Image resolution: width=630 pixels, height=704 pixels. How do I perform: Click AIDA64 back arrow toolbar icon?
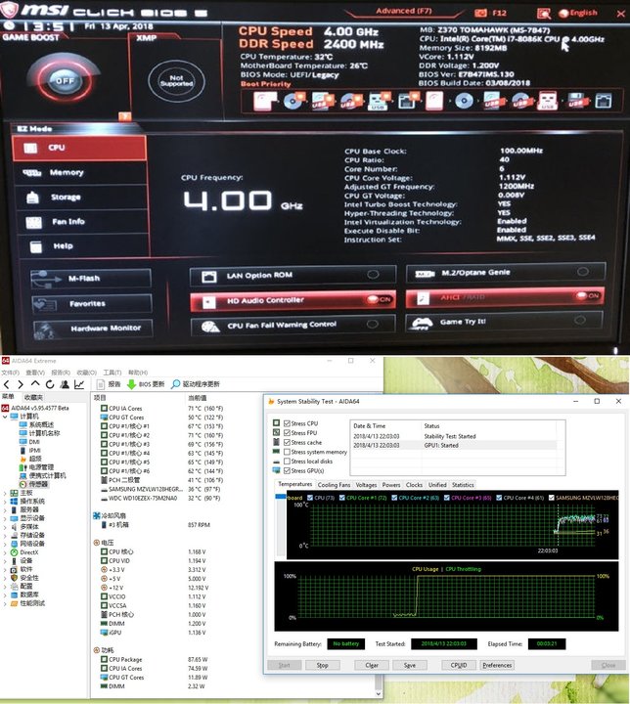tap(6, 384)
